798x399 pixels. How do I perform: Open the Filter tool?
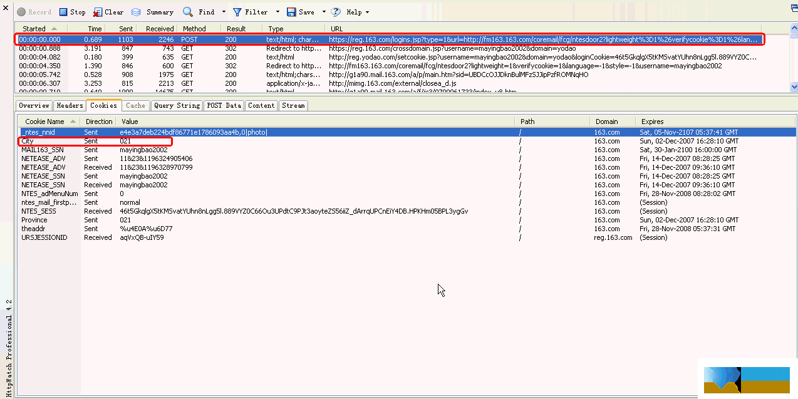[250, 12]
